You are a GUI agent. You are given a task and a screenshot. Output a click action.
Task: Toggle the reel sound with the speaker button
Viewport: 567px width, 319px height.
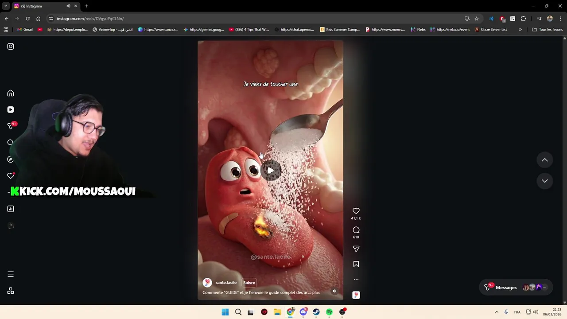point(334,291)
